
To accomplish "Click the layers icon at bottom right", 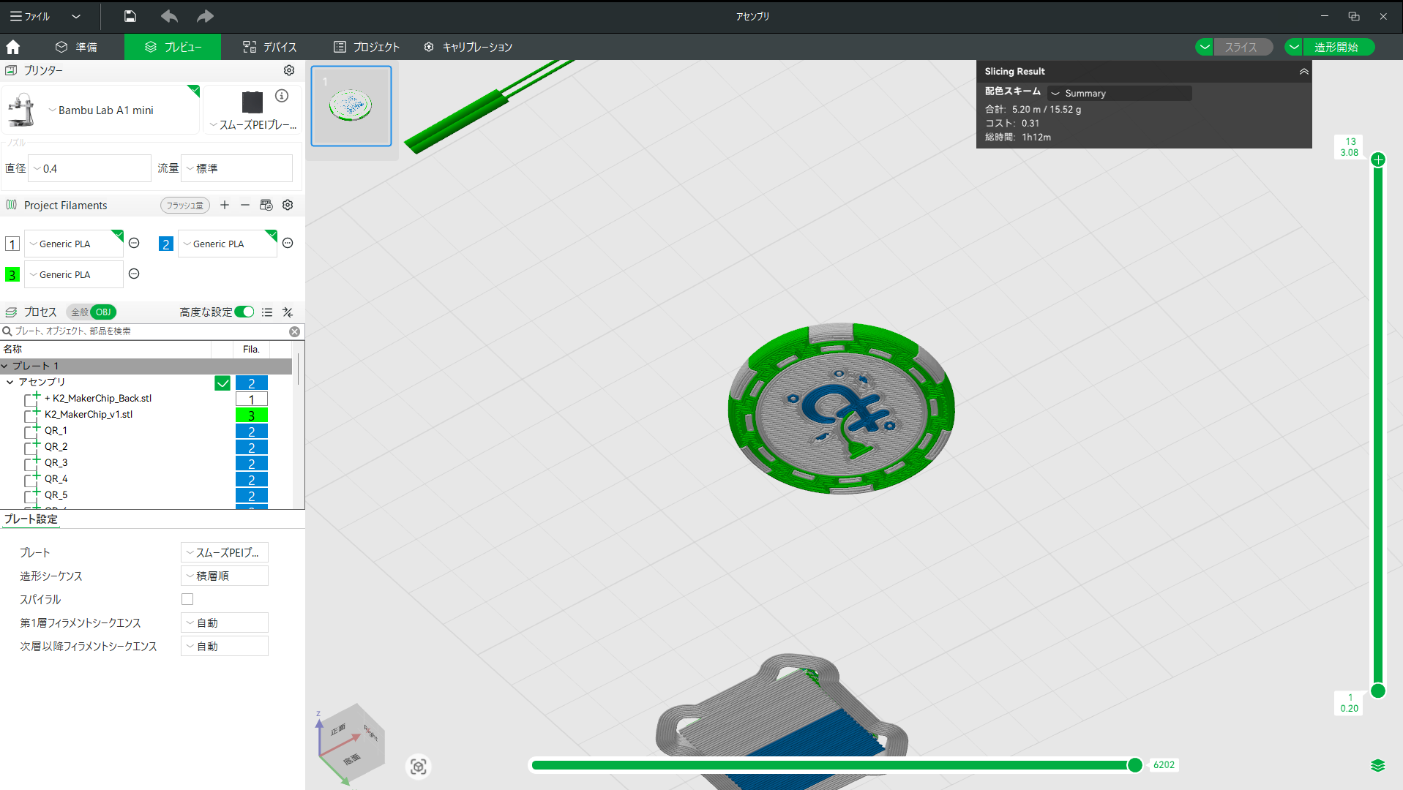I will (1377, 765).
